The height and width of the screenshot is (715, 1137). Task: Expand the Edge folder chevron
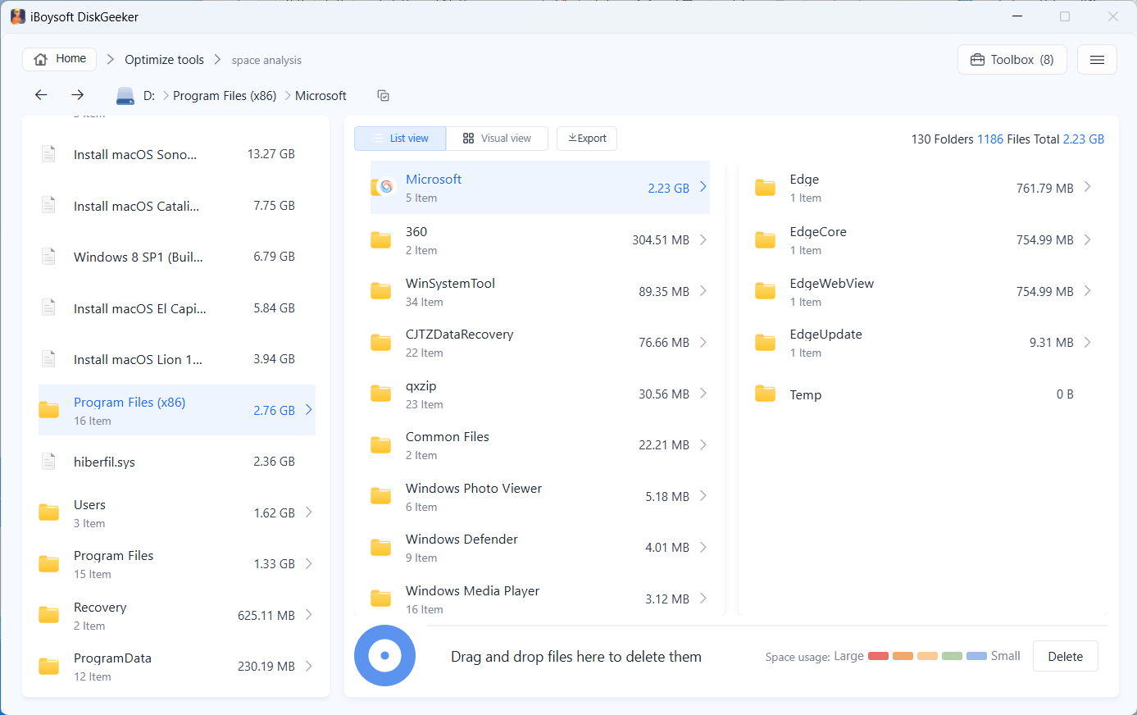pyautogui.click(x=1088, y=187)
